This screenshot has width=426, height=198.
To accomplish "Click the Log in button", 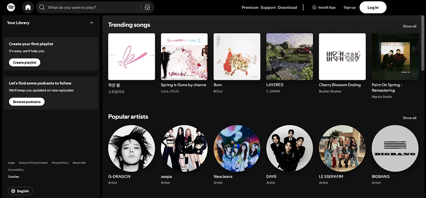I will click(x=373, y=7).
